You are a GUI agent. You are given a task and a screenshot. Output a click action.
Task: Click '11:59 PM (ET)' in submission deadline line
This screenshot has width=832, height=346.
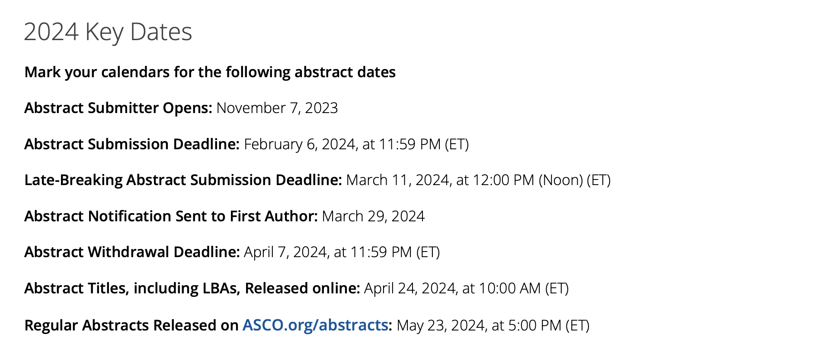[424, 144]
